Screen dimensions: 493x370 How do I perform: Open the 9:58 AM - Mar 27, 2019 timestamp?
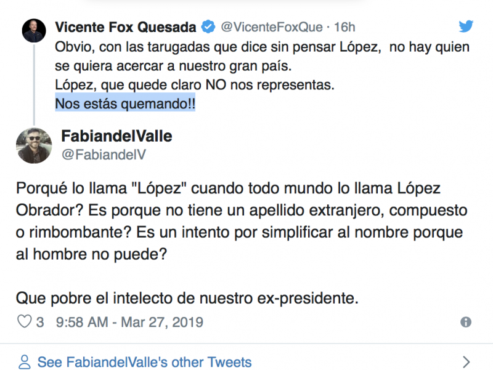(x=129, y=322)
